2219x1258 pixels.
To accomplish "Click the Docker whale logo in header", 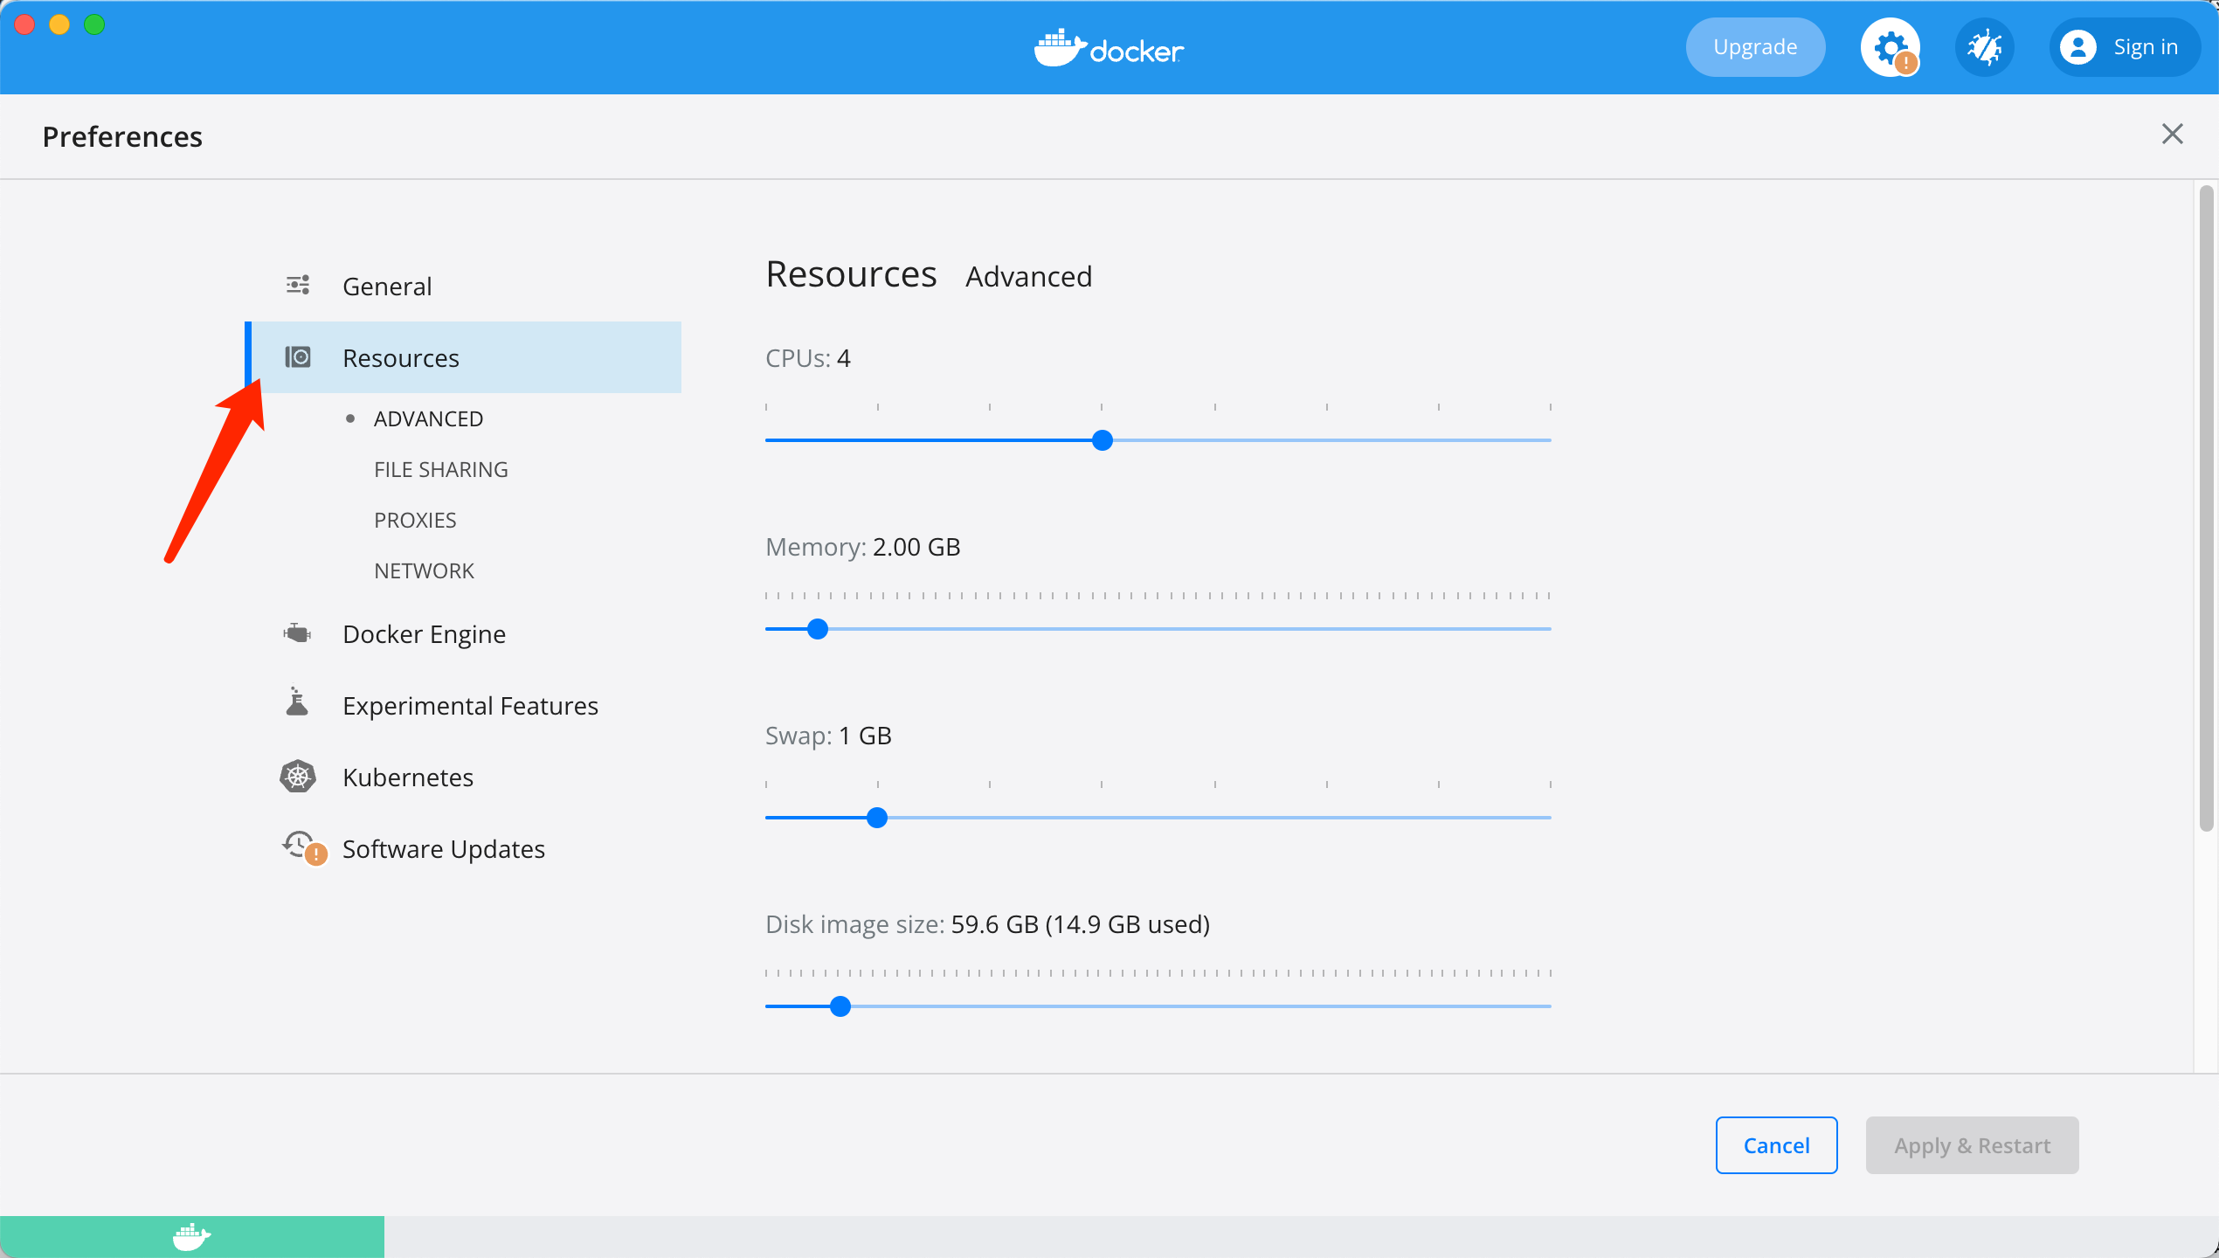I will point(1109,47).
